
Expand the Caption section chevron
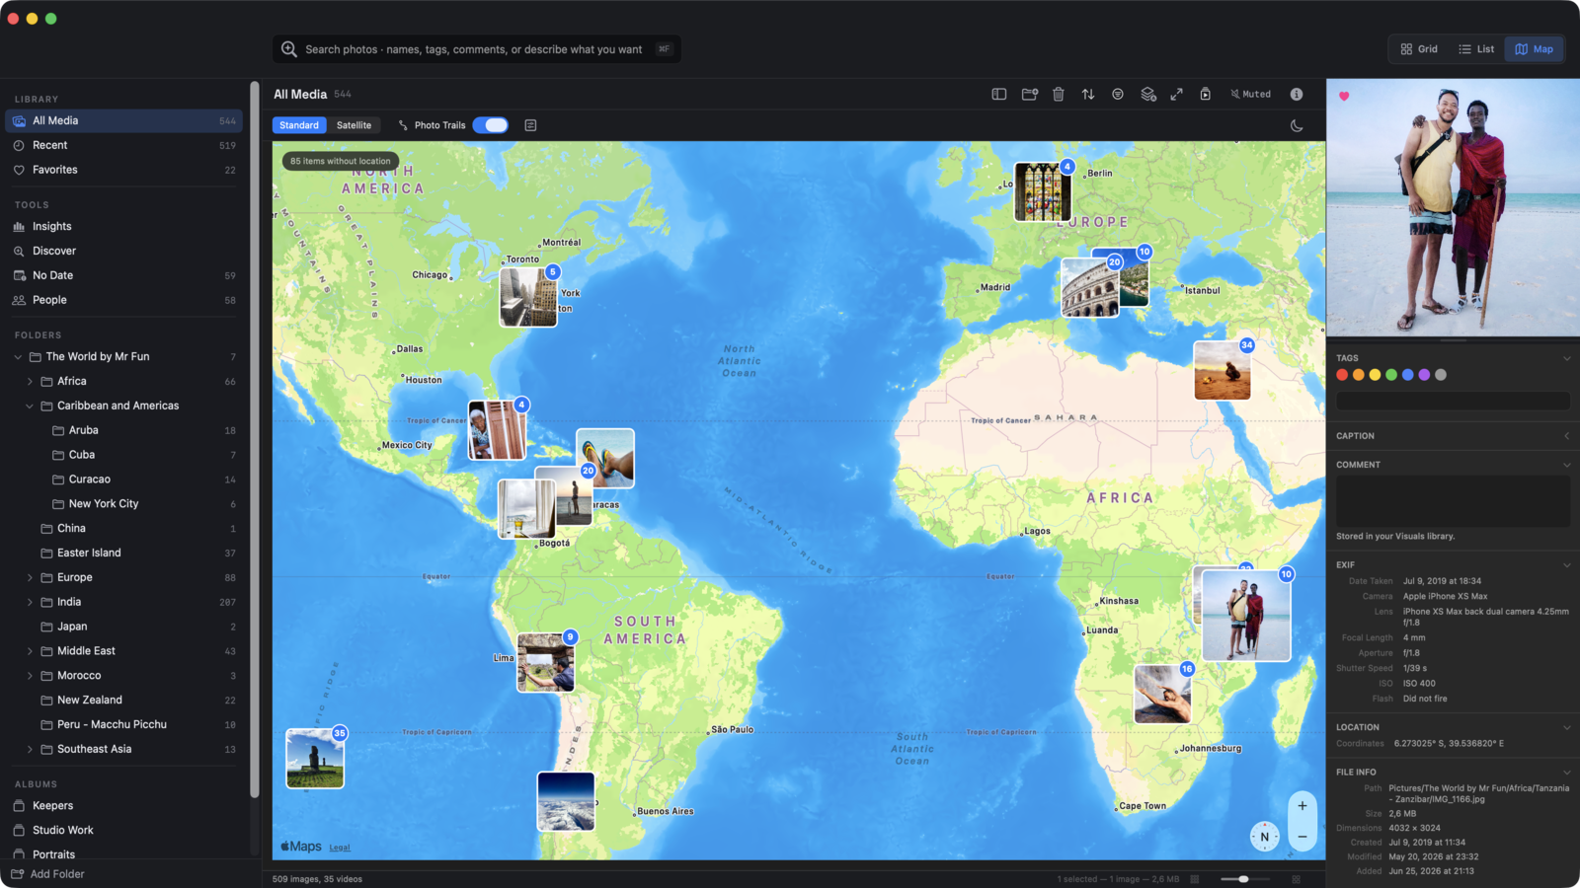point(1566,436)
